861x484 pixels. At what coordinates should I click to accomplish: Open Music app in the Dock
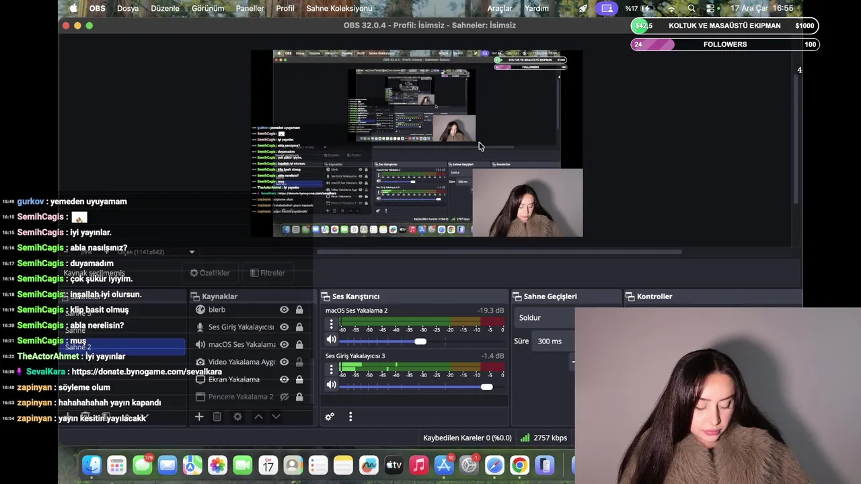pos(419,465)
